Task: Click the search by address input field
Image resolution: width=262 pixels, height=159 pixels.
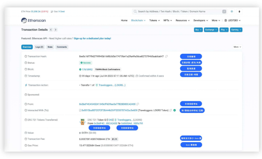Action: pyautogui.click(x=179, y=12)
